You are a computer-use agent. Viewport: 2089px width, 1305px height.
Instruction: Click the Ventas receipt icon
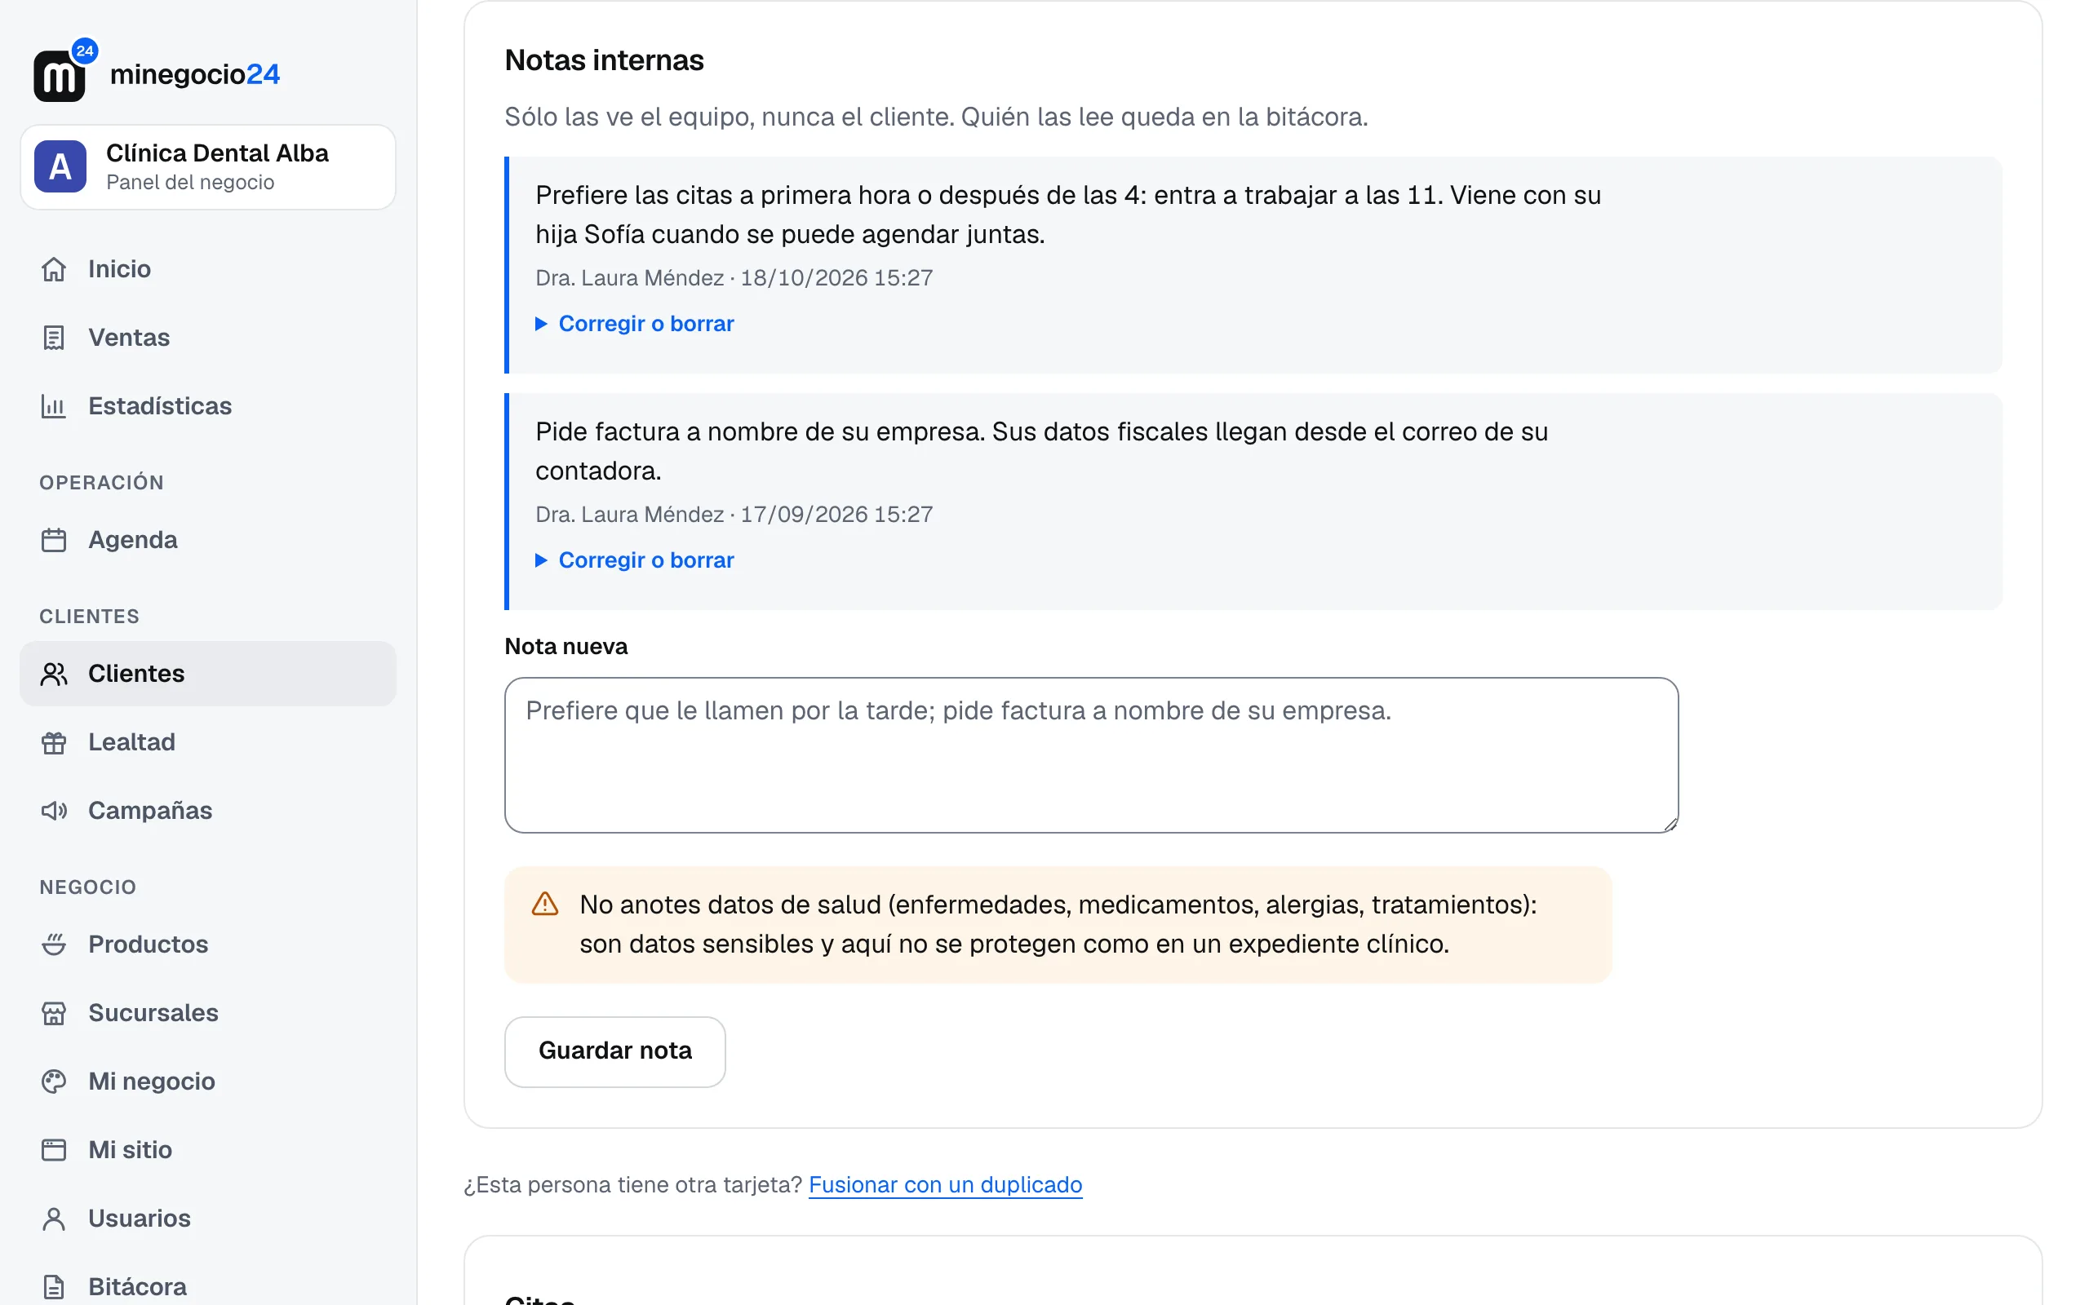click(54, 338)
